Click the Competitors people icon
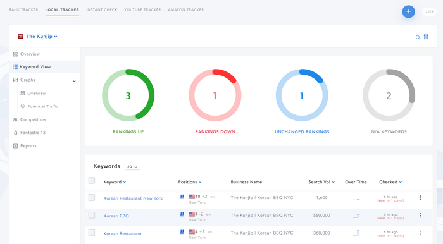The image size is (443, 244). click(15, 119)
